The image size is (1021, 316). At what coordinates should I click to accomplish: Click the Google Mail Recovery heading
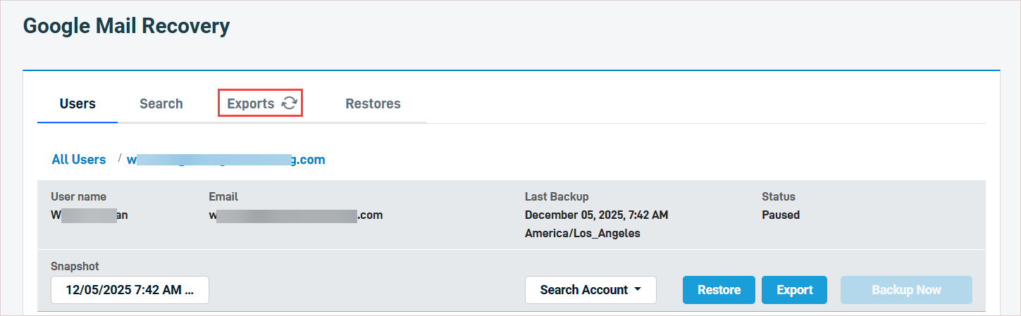(127, 27)
